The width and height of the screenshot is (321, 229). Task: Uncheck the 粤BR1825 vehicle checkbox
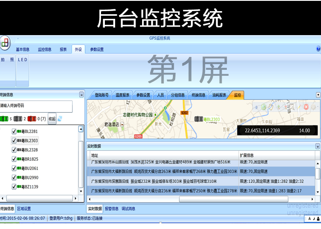[14, 159]
